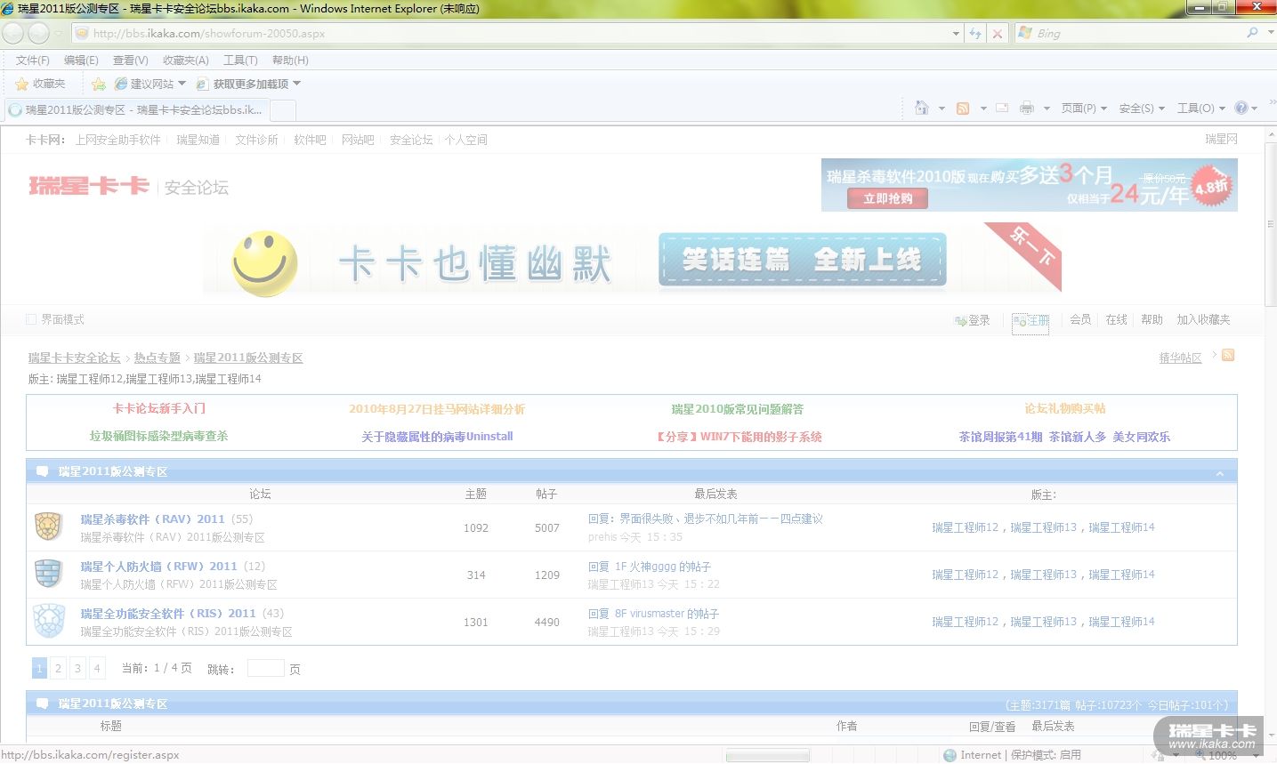Open the 编辑(E) menu
1277x764 pixels.
pyautogui.click(x=81, y=60)
